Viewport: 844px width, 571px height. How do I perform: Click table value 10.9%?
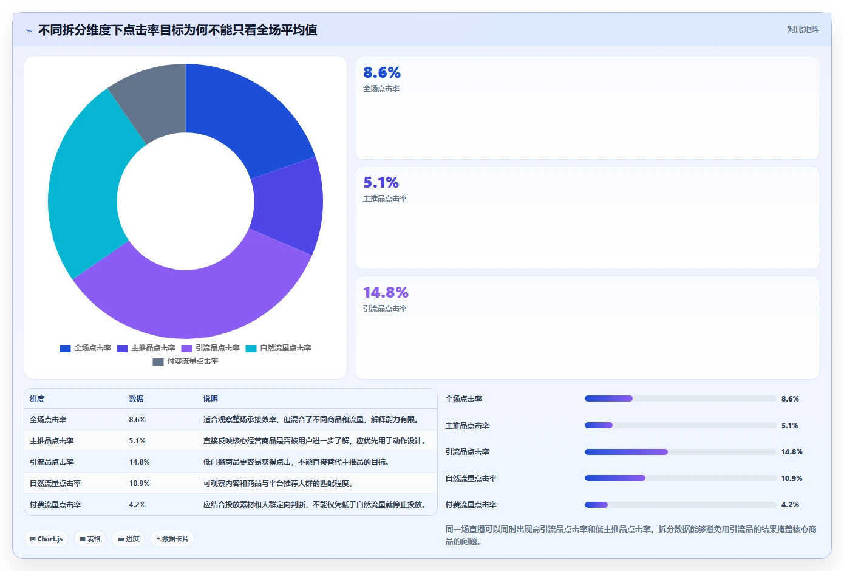(139, 484)
